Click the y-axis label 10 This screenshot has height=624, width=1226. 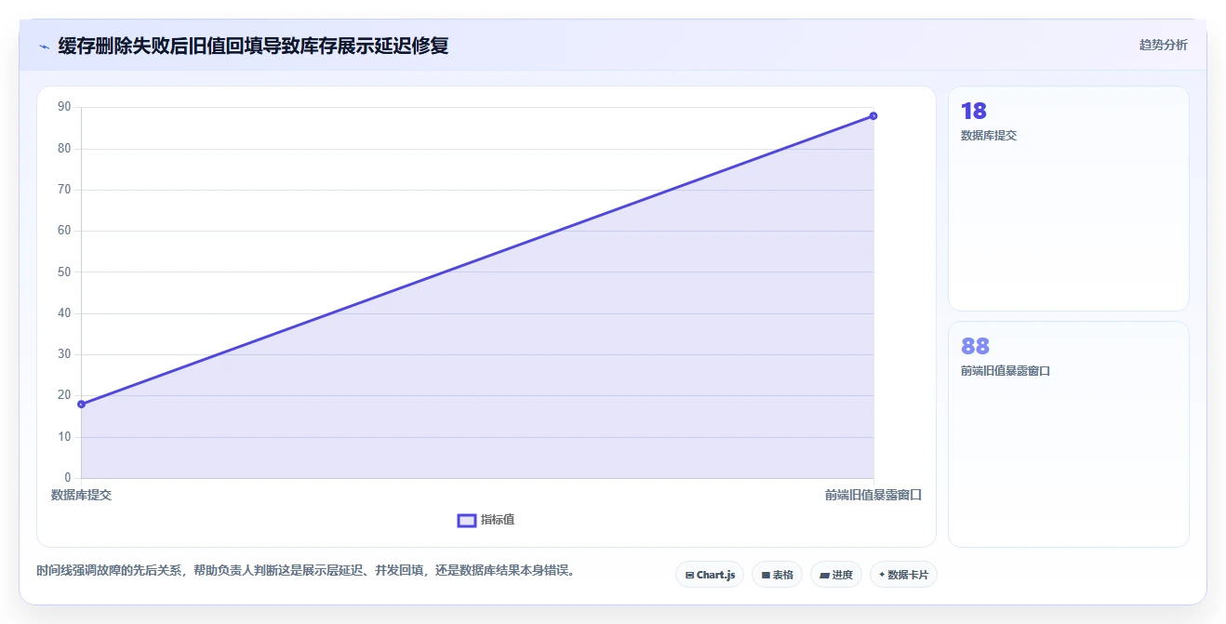click(x=64, y=437)
